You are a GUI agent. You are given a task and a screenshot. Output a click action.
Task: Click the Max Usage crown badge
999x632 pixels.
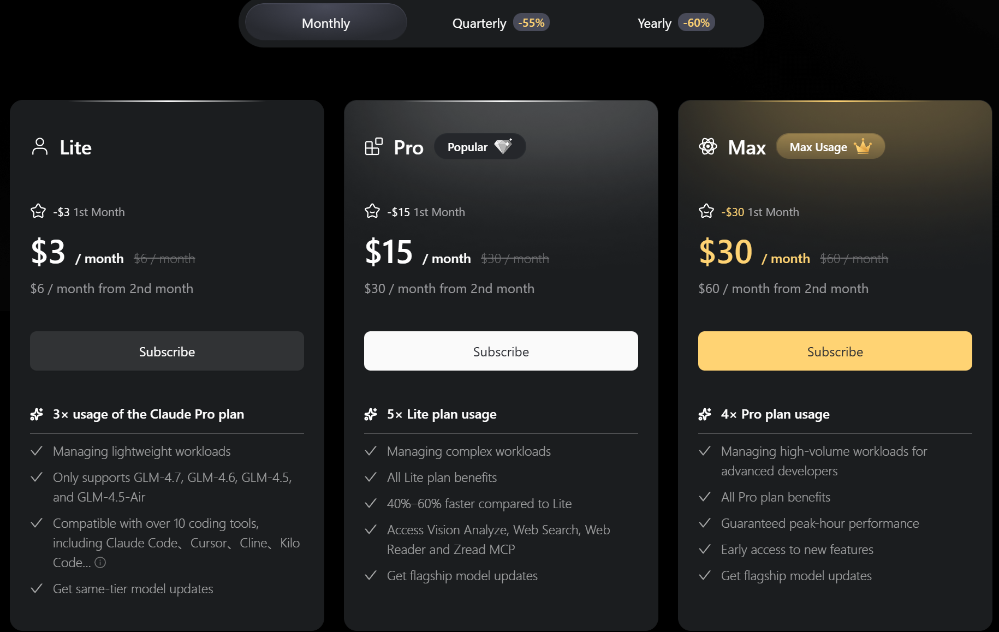pyautogui.click(x=830, y=147)
